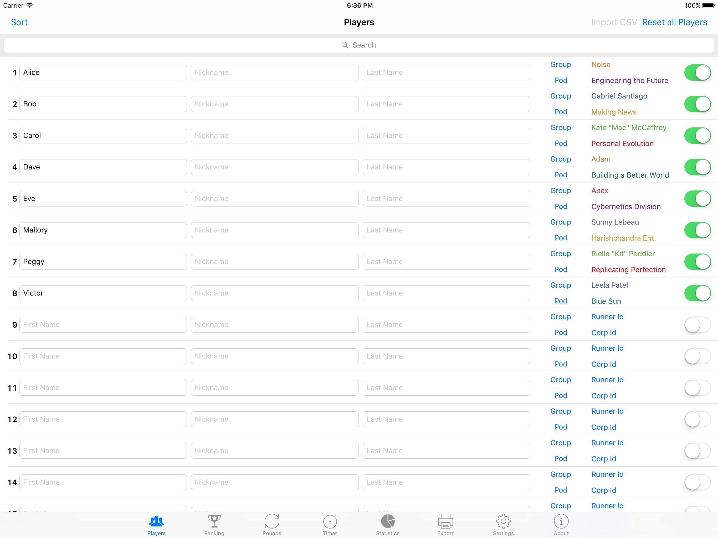Change Bob's runner Gabriel Santiago

[619, 96]
